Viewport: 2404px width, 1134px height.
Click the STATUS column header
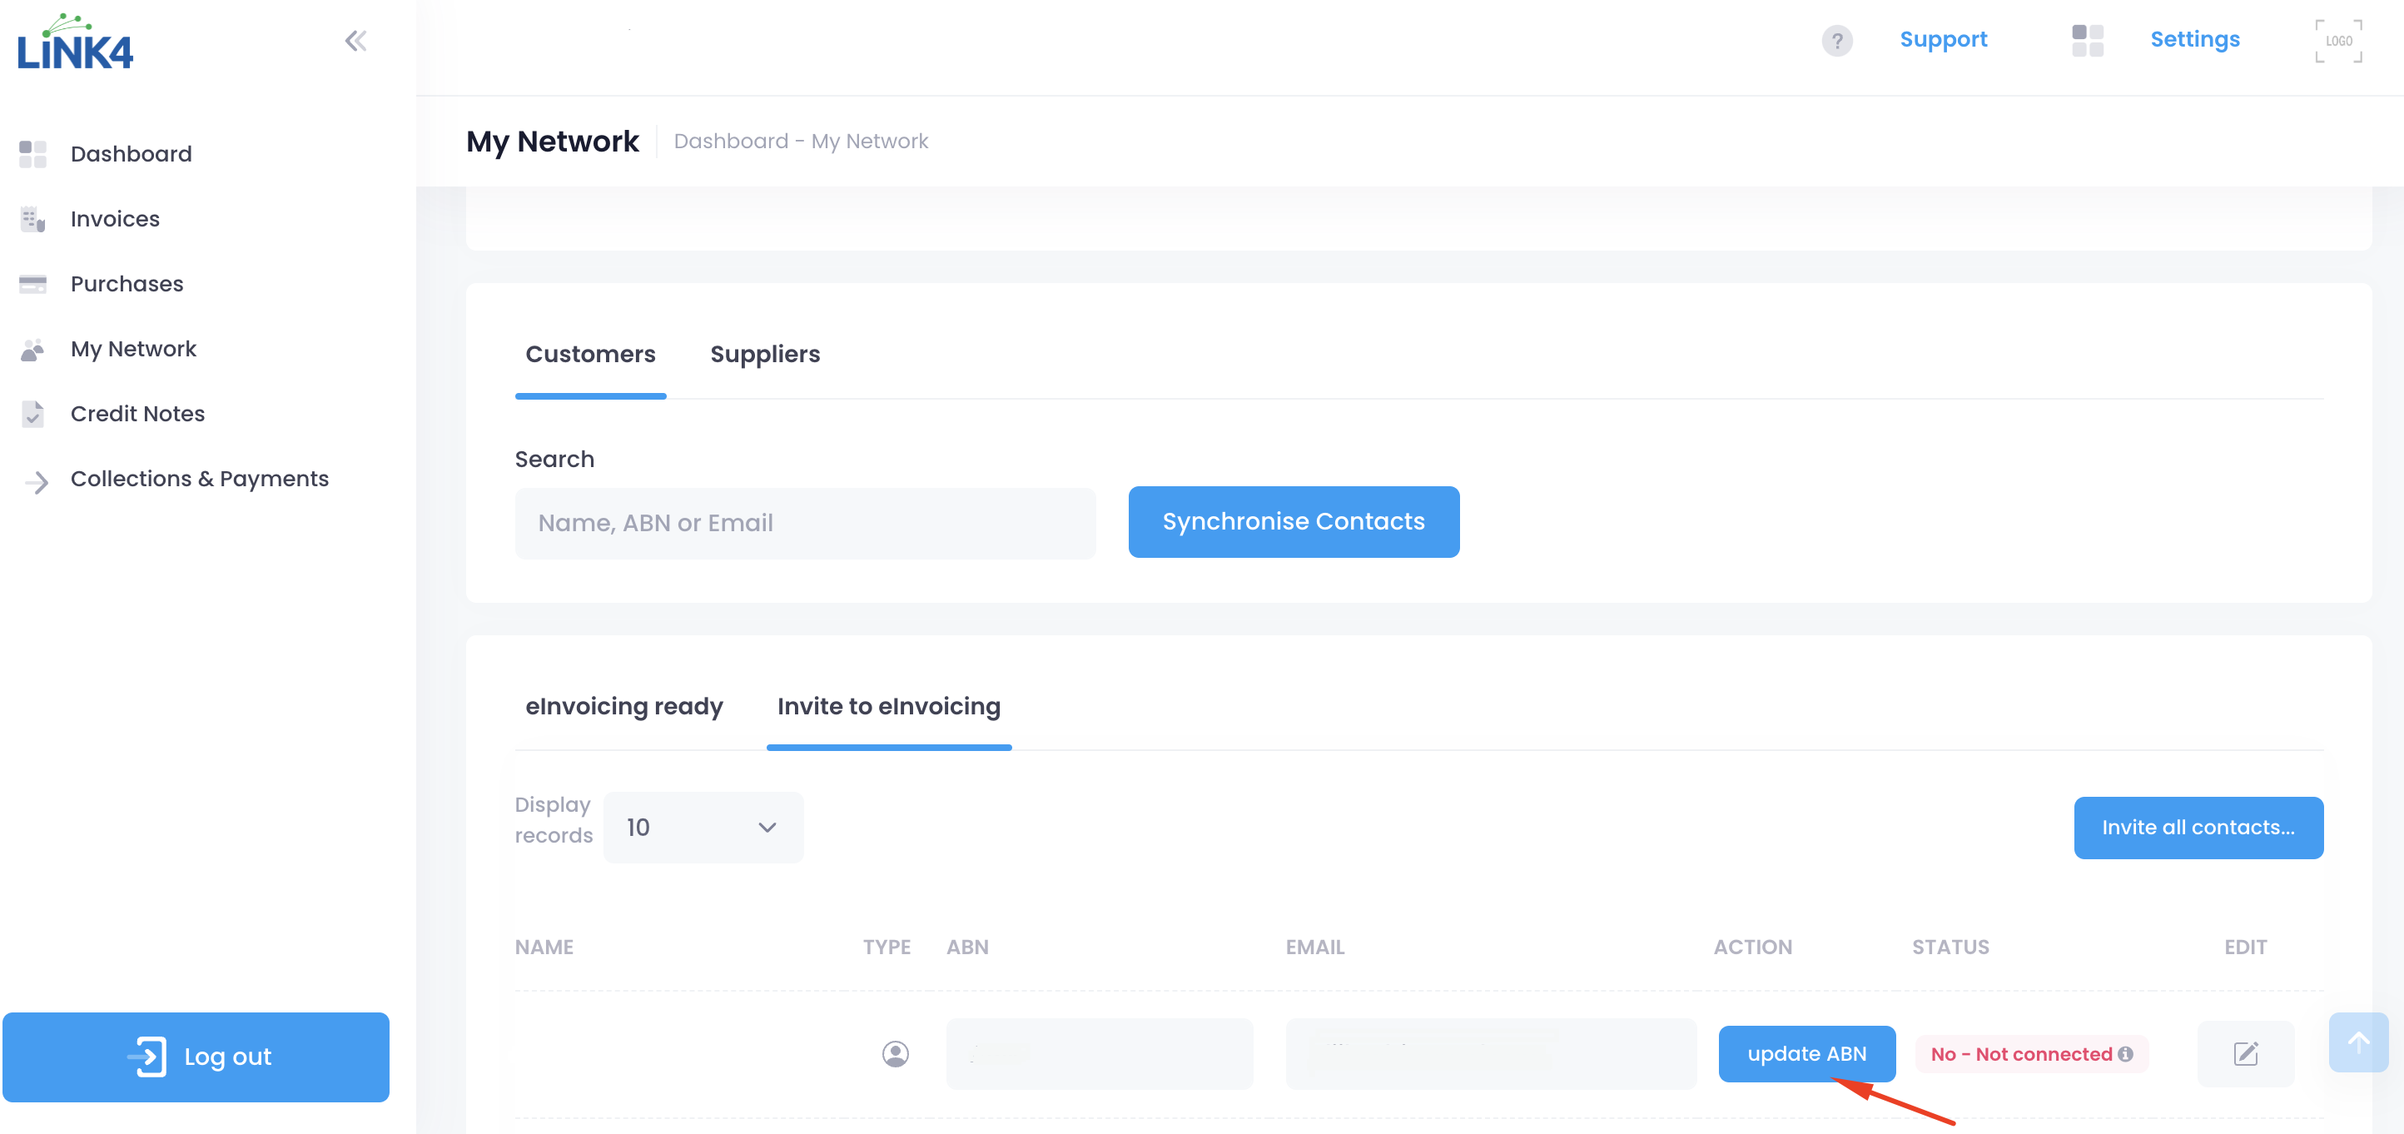point(1950,947)
